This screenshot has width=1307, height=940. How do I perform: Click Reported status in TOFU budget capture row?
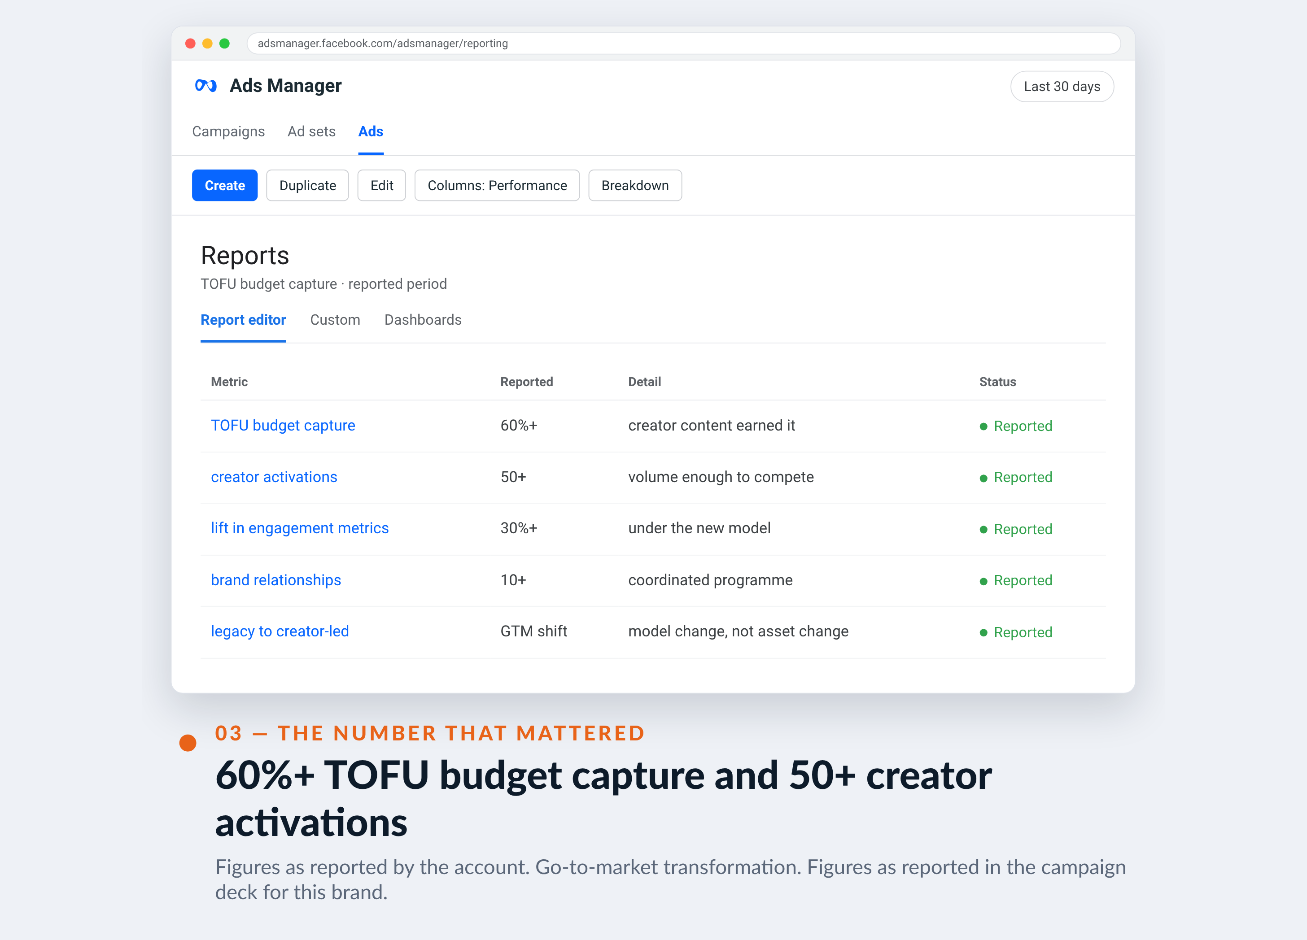click(1016, 426)
